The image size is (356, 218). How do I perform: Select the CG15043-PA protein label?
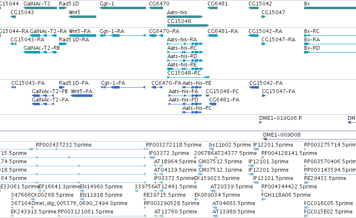pos(28,83)
